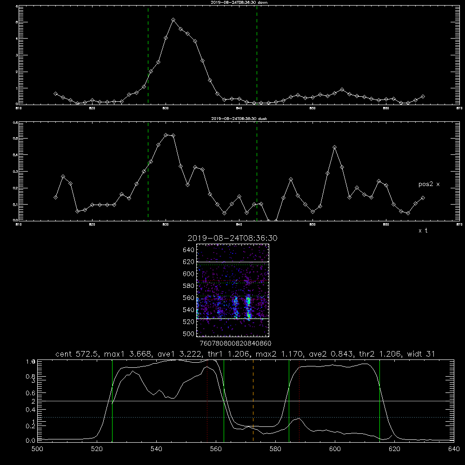Viewport: 465px width, 465px height.
Task: Click the left green dashed line in dawn plot
Action: (x=148, y=55)
